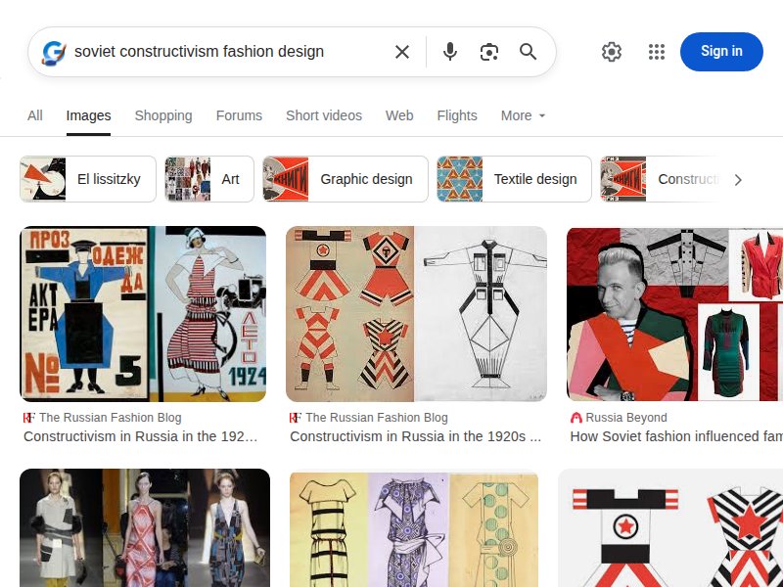
Task: Open the runway models image thumbnail
Action: pos(143,528)
